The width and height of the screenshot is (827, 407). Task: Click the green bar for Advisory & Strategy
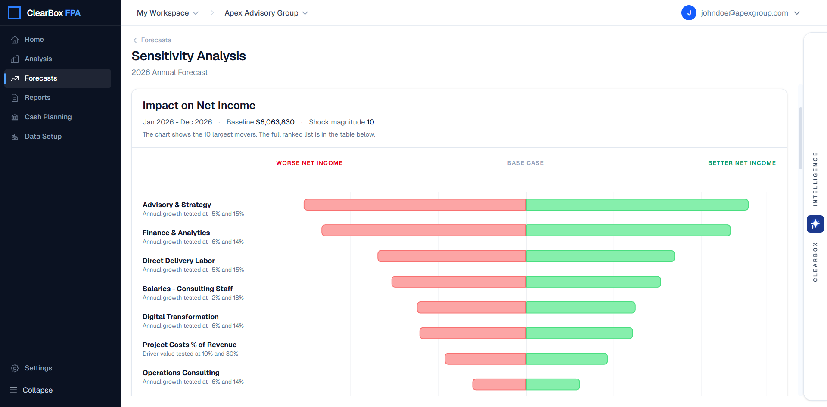tap(637, 205)
